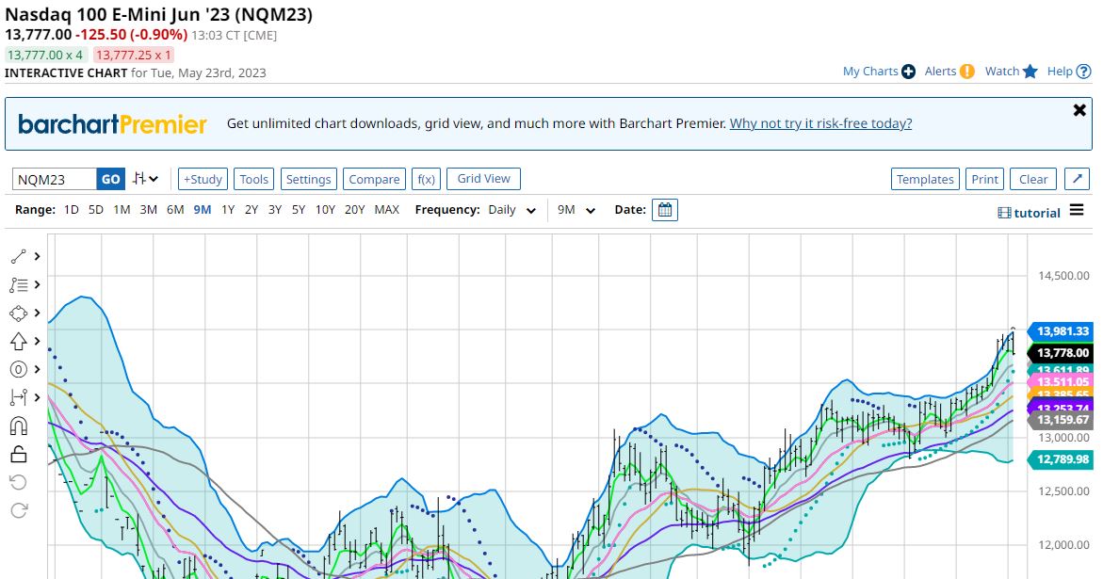
Task: Add to My Charts plus icon
Action: [x=908, y=72]
